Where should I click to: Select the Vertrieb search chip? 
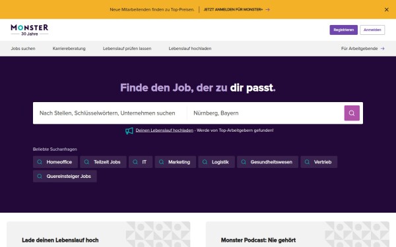tap(319, 162)
